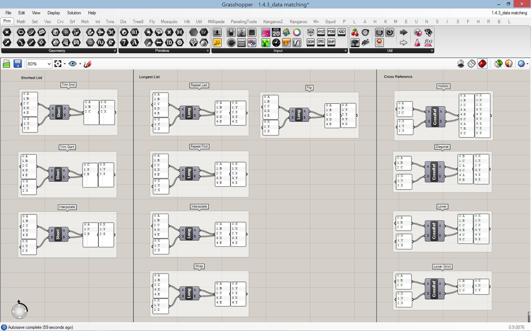Click the Trim End label on canvas
The image size is (531, 331).
pos(68,85)
